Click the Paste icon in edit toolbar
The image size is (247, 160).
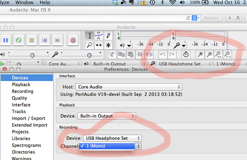pyautogui.click(x=131, y=55)
